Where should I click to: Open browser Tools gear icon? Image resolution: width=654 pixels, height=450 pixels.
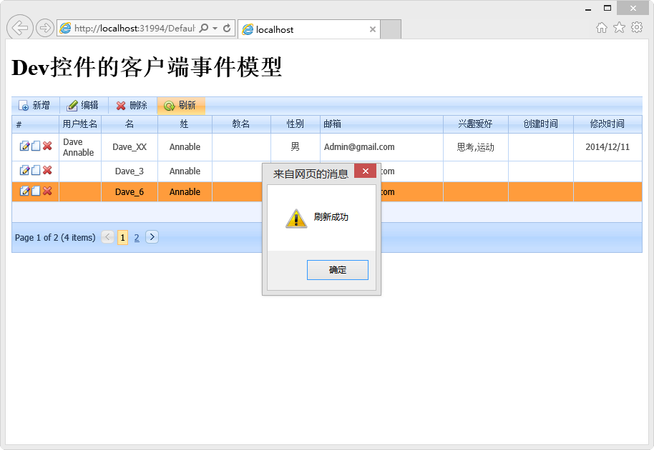point(637,27)
